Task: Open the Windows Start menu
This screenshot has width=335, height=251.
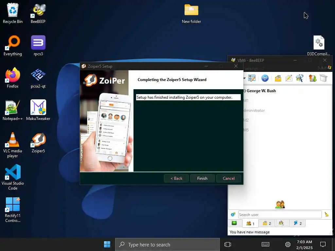Action: 107,244
